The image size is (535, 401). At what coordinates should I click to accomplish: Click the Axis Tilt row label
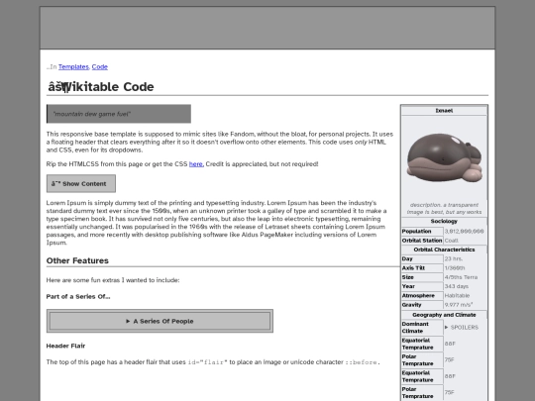pos(413,268)
